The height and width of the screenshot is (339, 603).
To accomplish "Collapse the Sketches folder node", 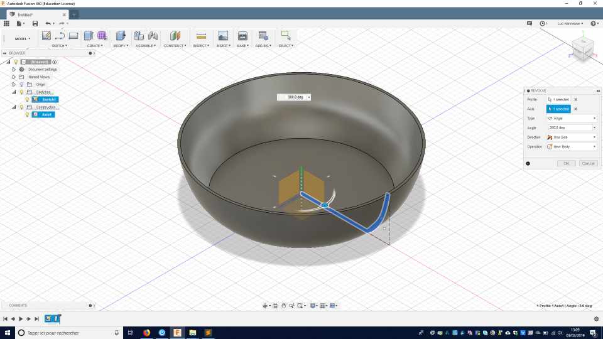I will 14,92.
